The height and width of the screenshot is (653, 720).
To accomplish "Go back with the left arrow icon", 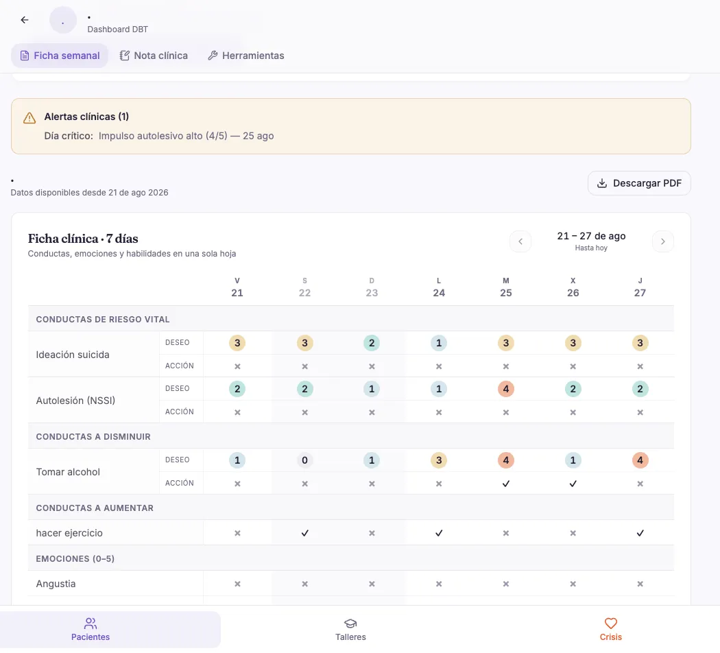I will tap(24, 20).
